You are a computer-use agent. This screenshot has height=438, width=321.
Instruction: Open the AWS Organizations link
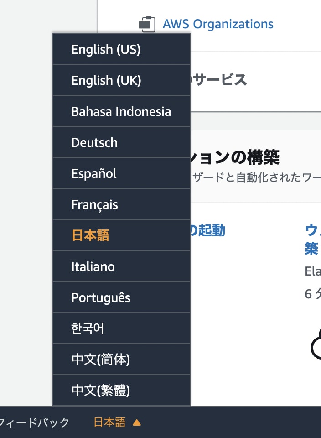pos(218,24)
